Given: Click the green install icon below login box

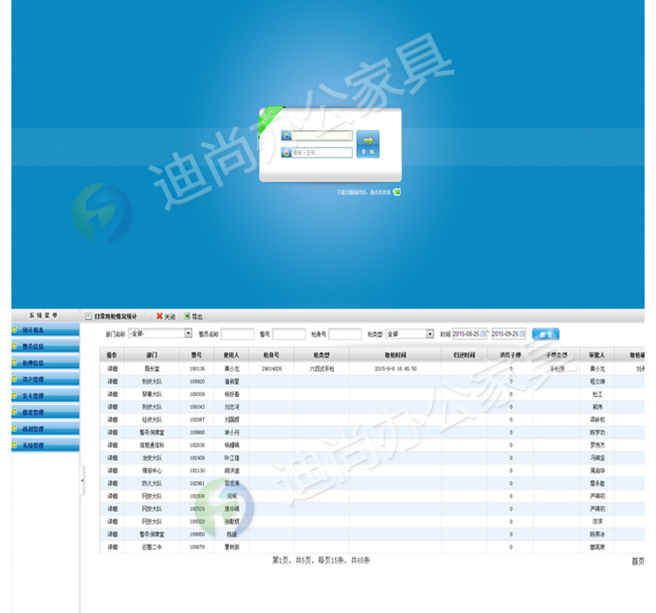Looking at the screenshot, I should point(397,192).
